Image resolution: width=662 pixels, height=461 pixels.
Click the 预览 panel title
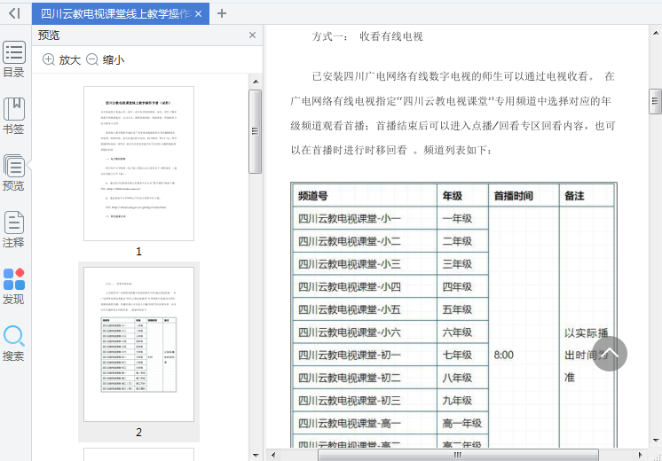49,35
